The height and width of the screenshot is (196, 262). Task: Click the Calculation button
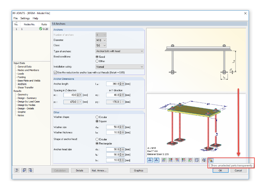pyautogui.click(x=60, y=171)
